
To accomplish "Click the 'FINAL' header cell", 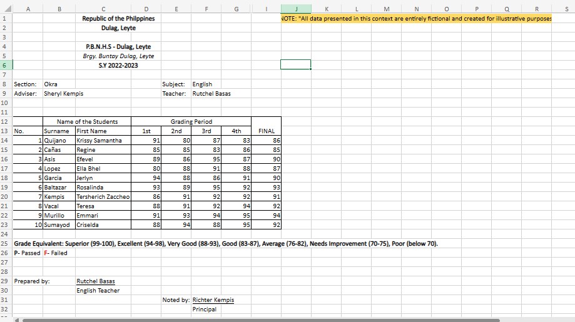I will (x=267, y=131).
